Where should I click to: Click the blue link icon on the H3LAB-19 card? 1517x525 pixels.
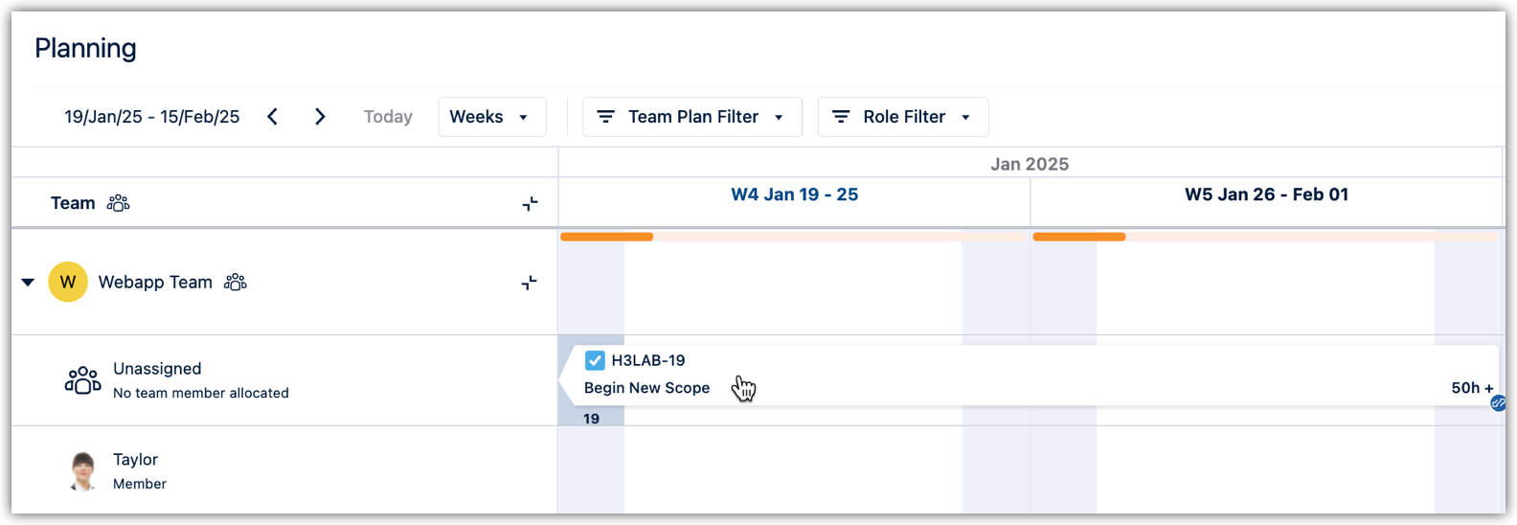[1498, 403]
